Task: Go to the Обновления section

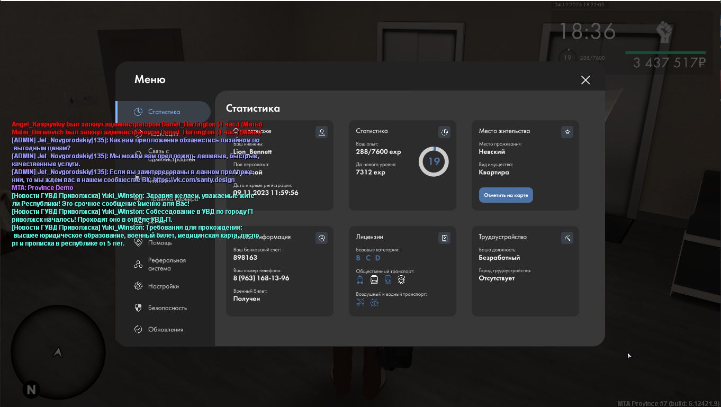Action: point(165,329)
